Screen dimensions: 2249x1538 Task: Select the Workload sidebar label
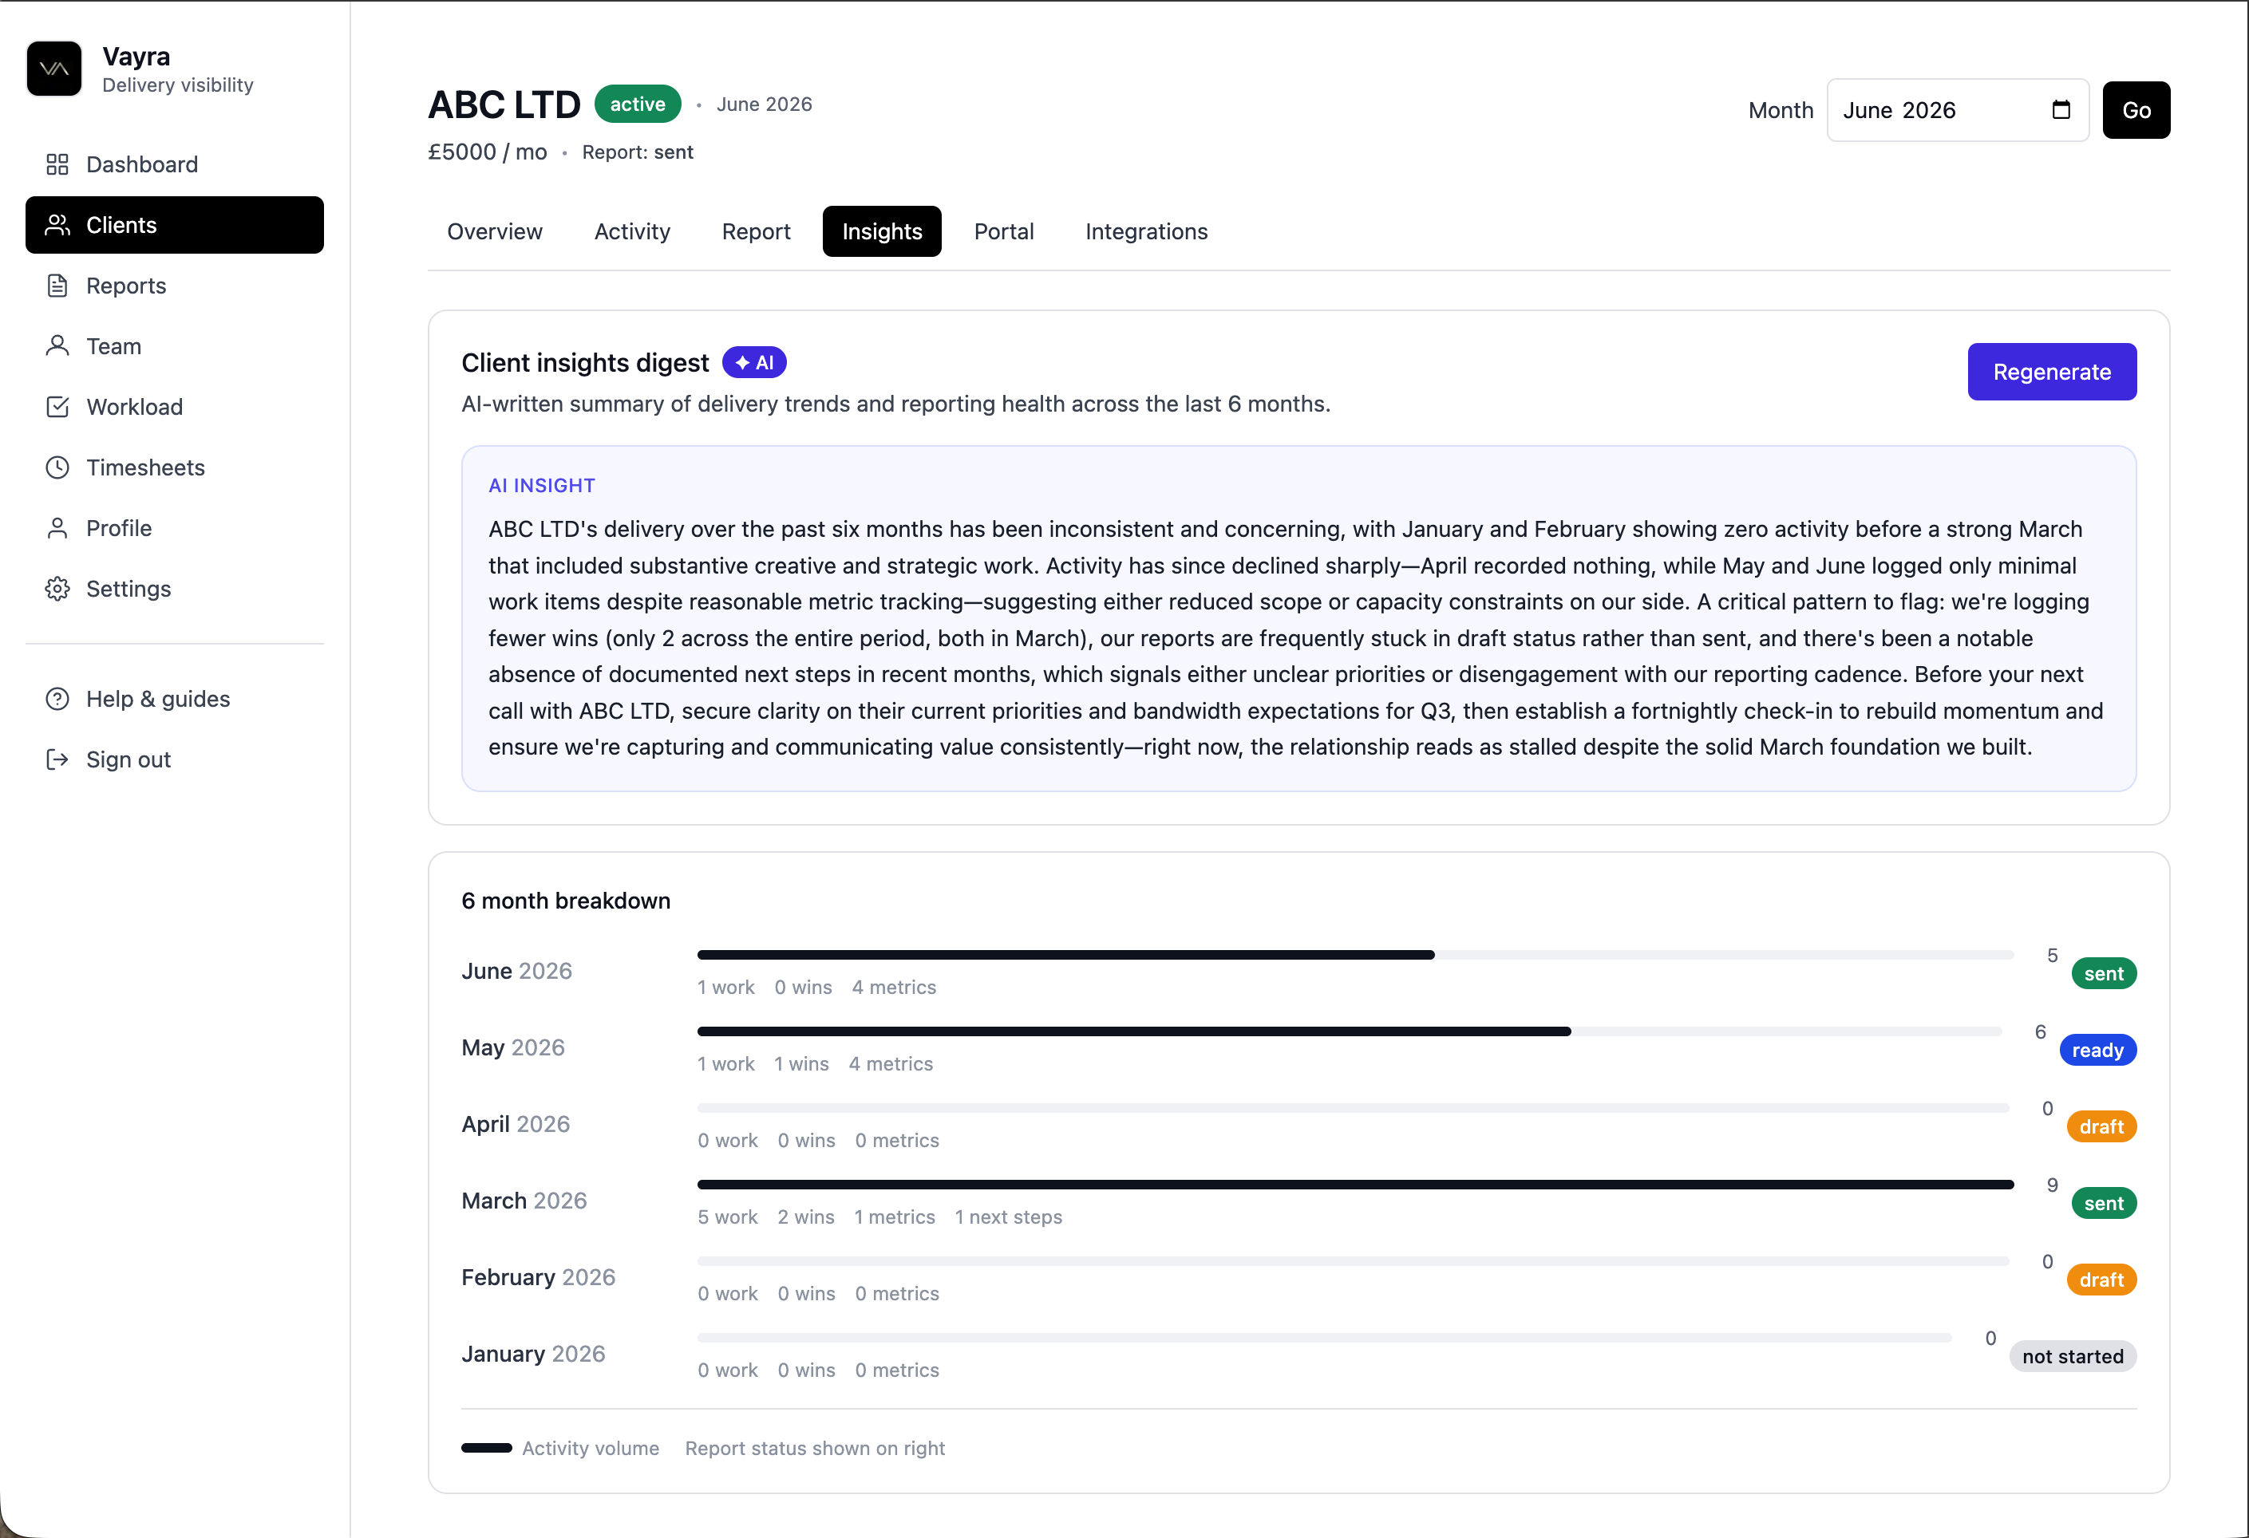[x=135, y=407]
